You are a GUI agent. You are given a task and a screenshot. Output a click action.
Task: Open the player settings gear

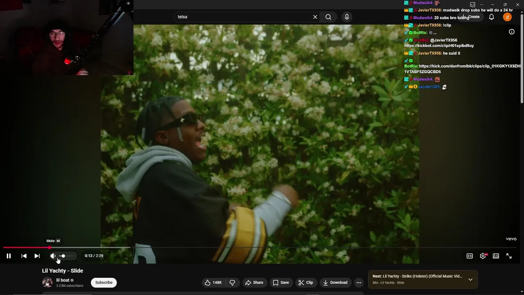point(483,256)
